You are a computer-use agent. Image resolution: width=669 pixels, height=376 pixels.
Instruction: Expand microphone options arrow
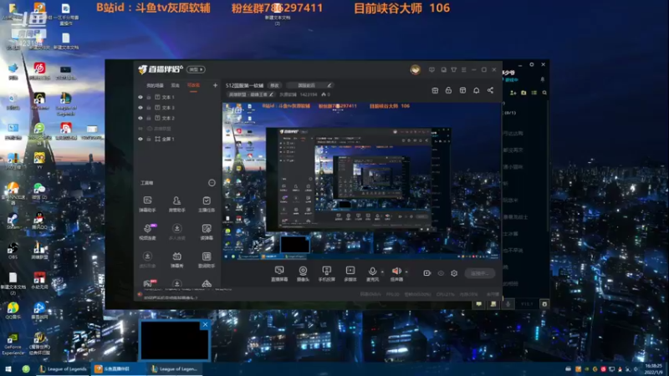coord(382,272)
